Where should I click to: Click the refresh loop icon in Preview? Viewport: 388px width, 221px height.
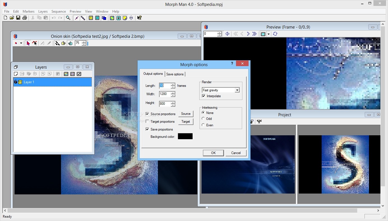click(275, 34)
